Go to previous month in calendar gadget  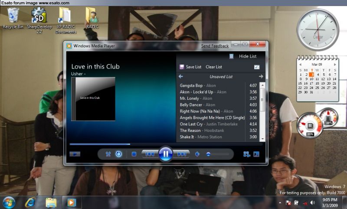pos(300,64)
